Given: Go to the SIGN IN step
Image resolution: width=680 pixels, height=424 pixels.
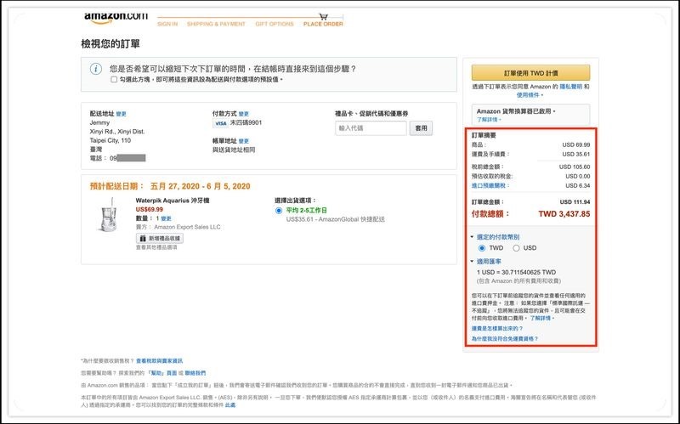Looking at the screenshot, I should [x=167, y=24].
